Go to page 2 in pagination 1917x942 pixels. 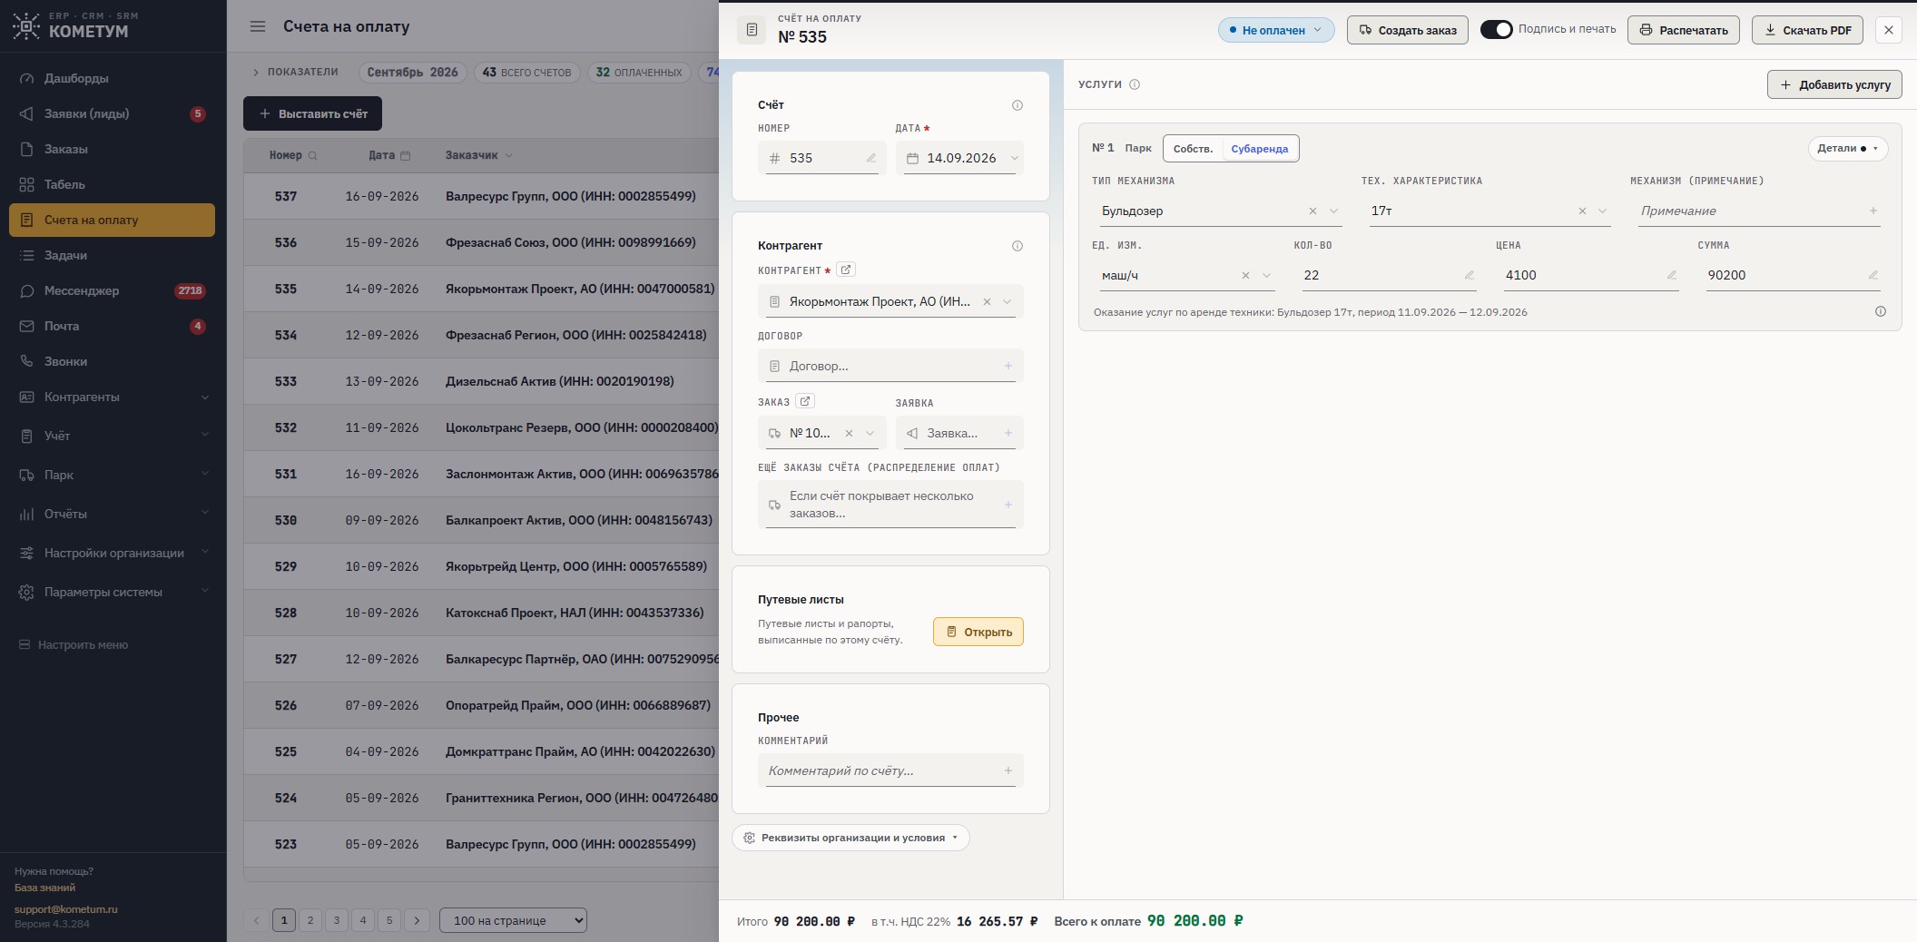click(x=310, y=920)
